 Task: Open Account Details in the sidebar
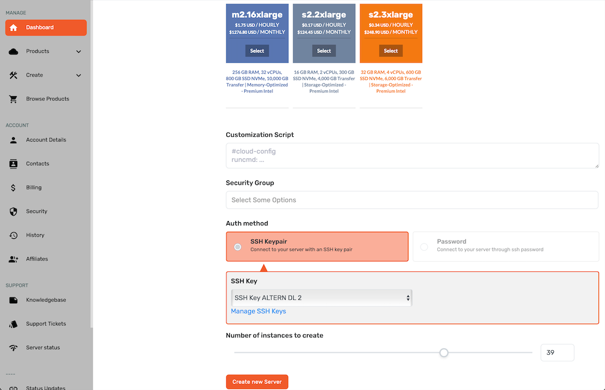[x=46, y=140]
